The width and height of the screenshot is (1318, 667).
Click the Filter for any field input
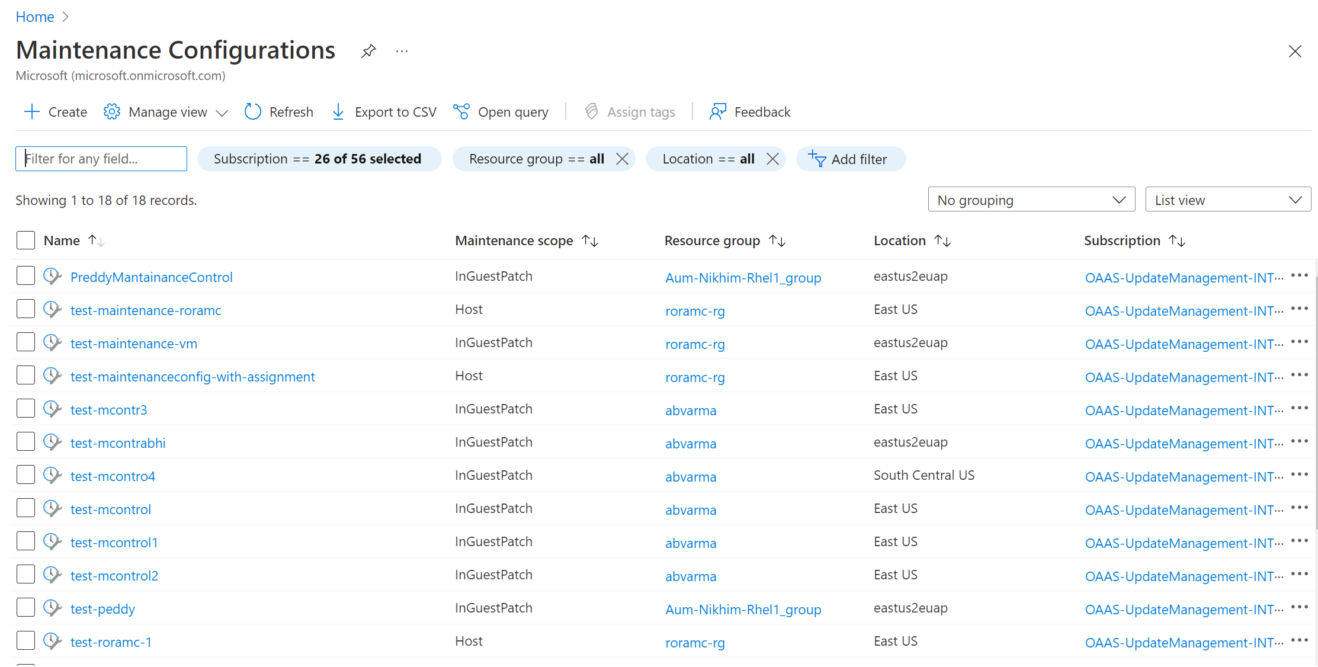click(101, 158)
